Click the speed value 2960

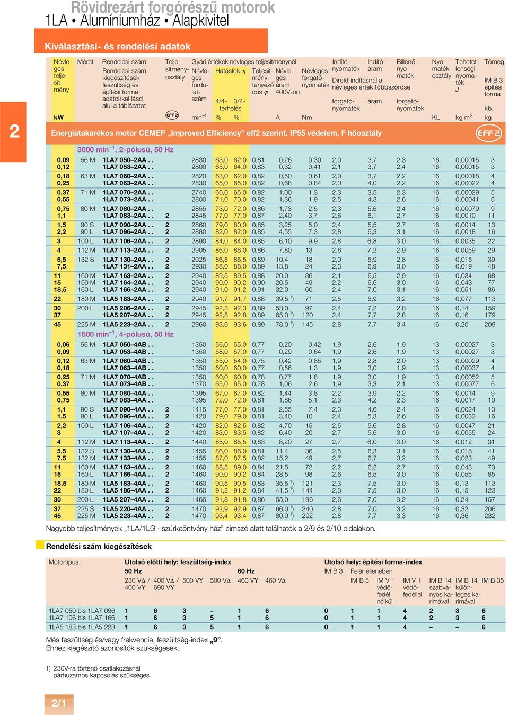[199, 324]
